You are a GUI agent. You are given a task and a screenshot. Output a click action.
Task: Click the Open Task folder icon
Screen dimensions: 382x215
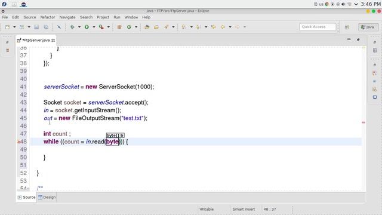point(156,27)
